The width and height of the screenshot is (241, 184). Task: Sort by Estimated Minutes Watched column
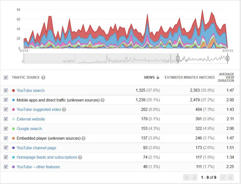pyautogui.click(x=190, y=77)
